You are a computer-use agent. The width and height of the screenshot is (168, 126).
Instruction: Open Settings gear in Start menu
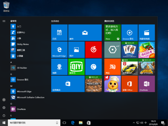click(x=4, y=107)
